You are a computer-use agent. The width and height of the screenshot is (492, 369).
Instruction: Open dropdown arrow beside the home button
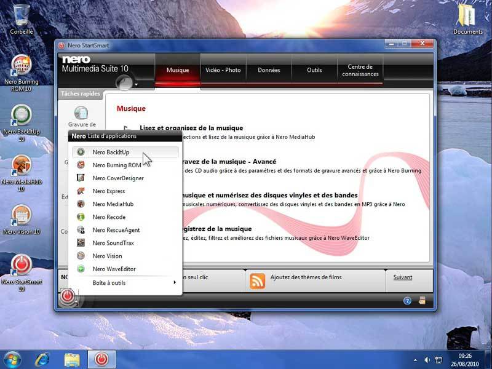click(136, 84)
